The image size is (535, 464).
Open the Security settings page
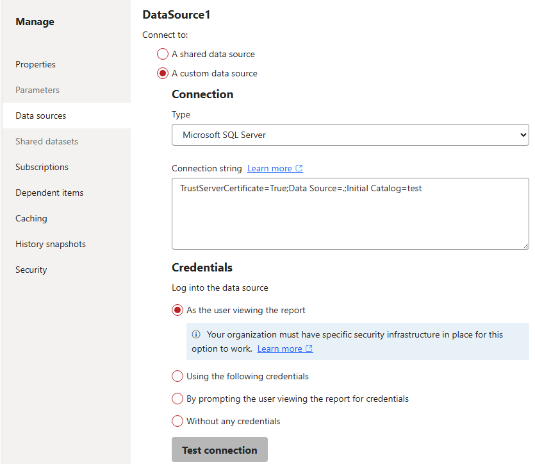(31, 270)
